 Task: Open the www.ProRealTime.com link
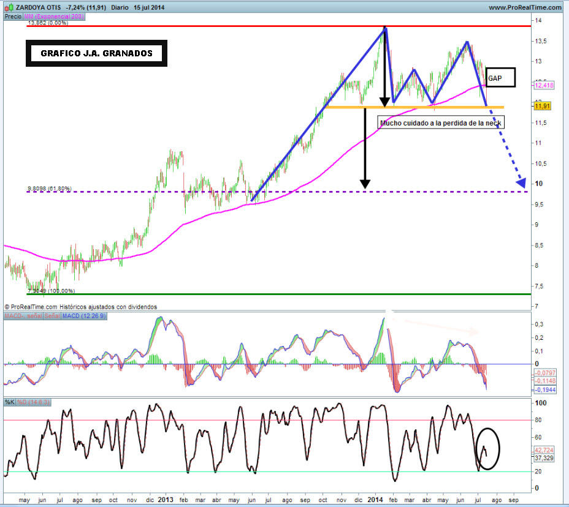[x=525, y=7]
